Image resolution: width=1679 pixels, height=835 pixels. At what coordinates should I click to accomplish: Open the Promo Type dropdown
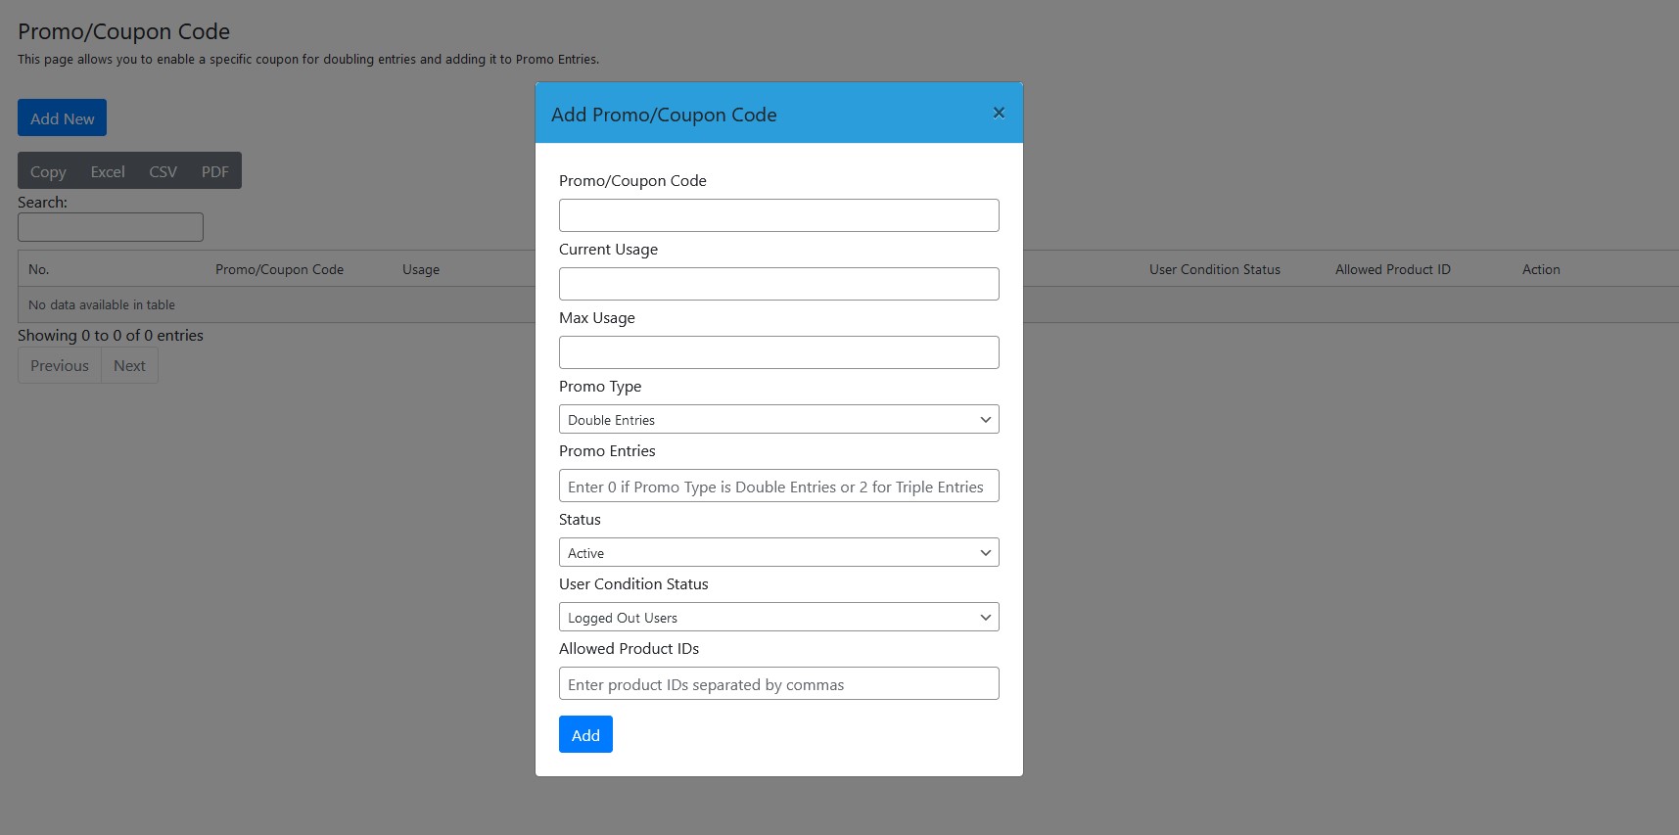(778, 419)
